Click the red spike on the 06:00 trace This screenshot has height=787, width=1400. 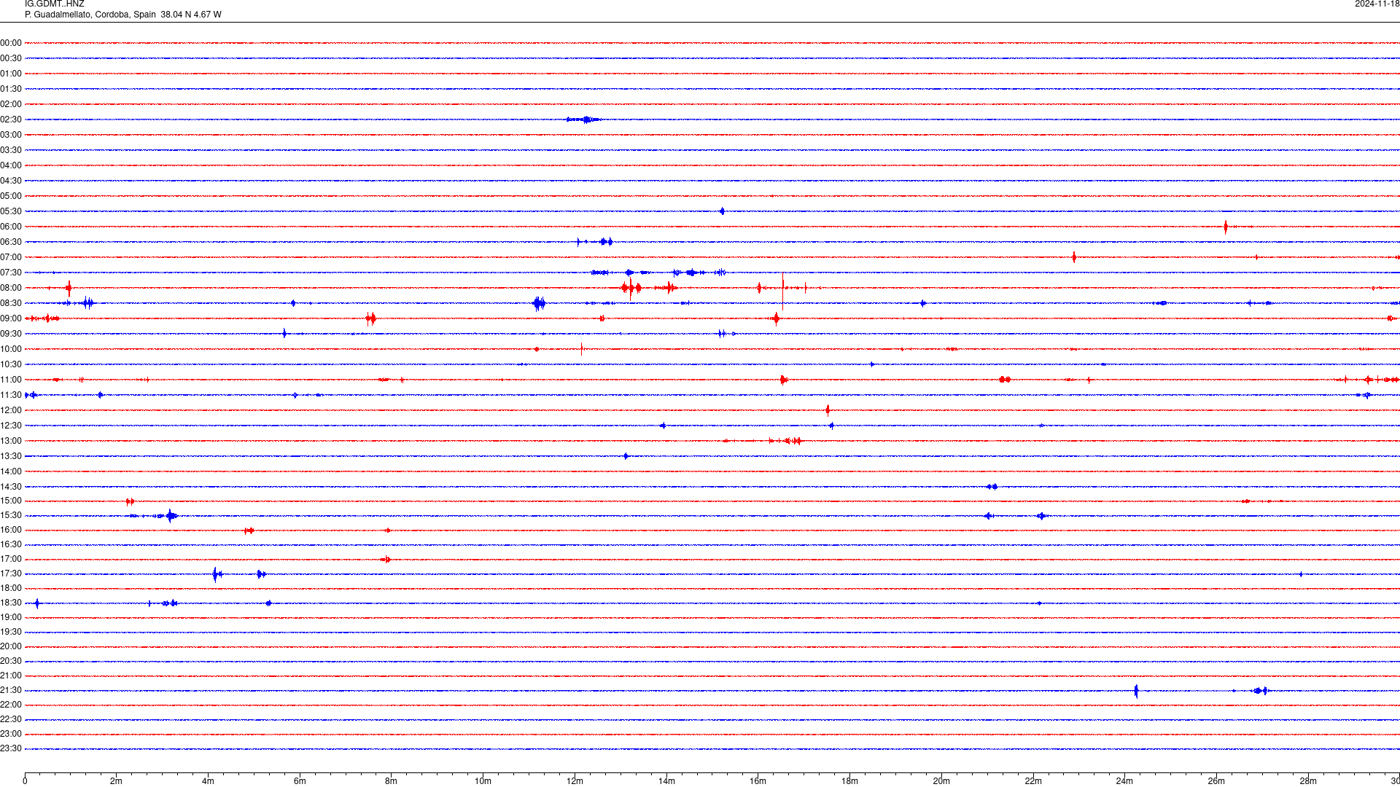click(1226, 227)
